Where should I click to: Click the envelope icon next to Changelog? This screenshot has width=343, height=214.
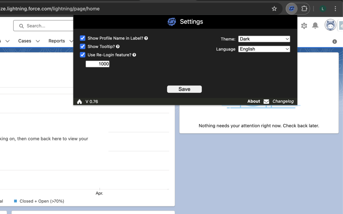tap(266, 101)
